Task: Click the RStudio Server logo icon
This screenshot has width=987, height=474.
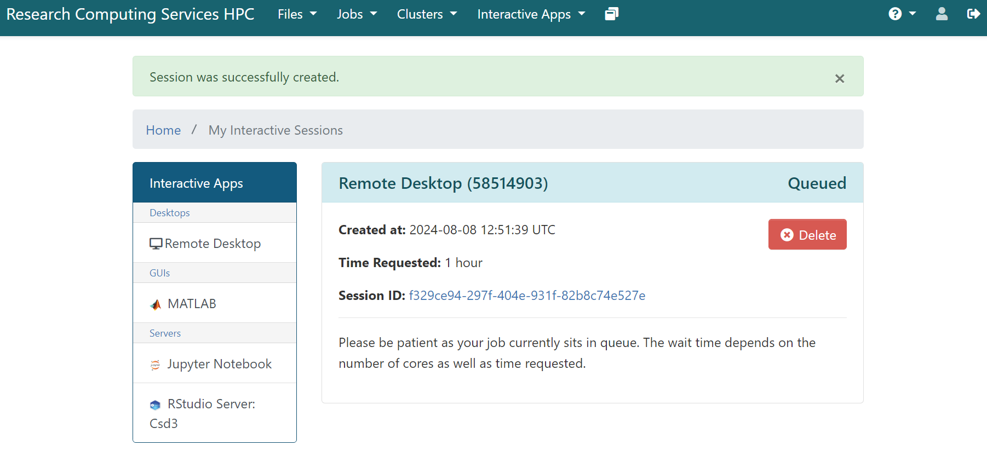Action: pyautogui.click(x=156, y=405)
